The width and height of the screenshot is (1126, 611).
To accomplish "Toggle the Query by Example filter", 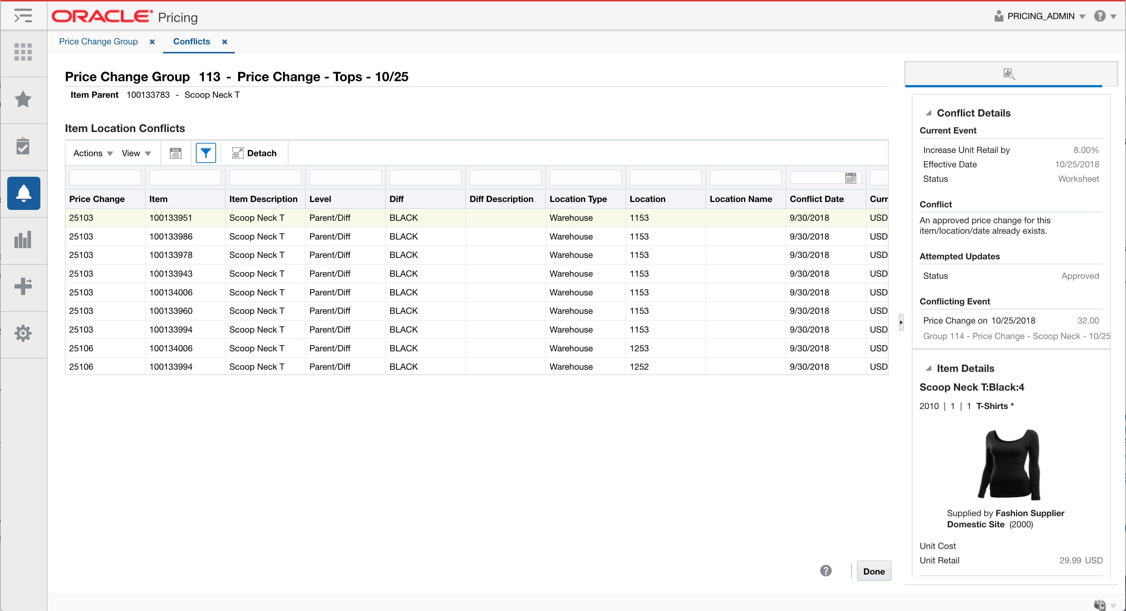I will (206, 153).
